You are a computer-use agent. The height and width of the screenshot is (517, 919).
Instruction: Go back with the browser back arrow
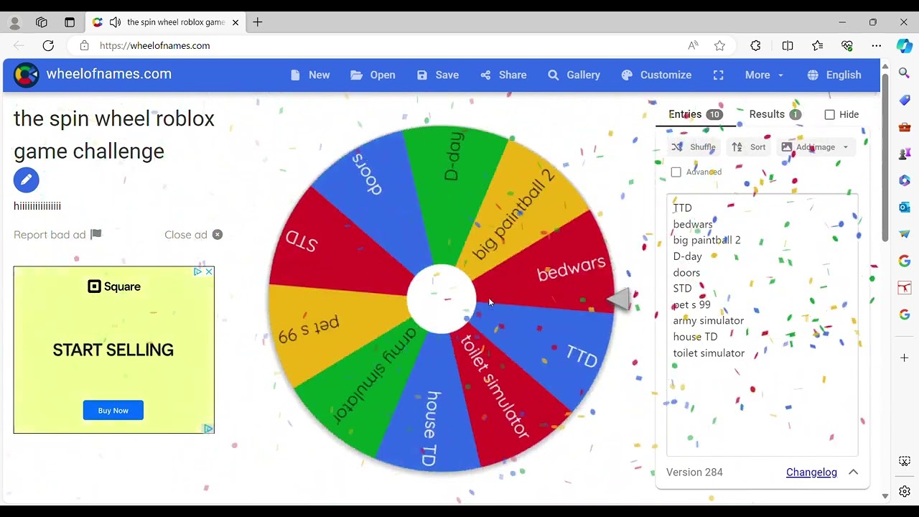click(x=19, y=45)
